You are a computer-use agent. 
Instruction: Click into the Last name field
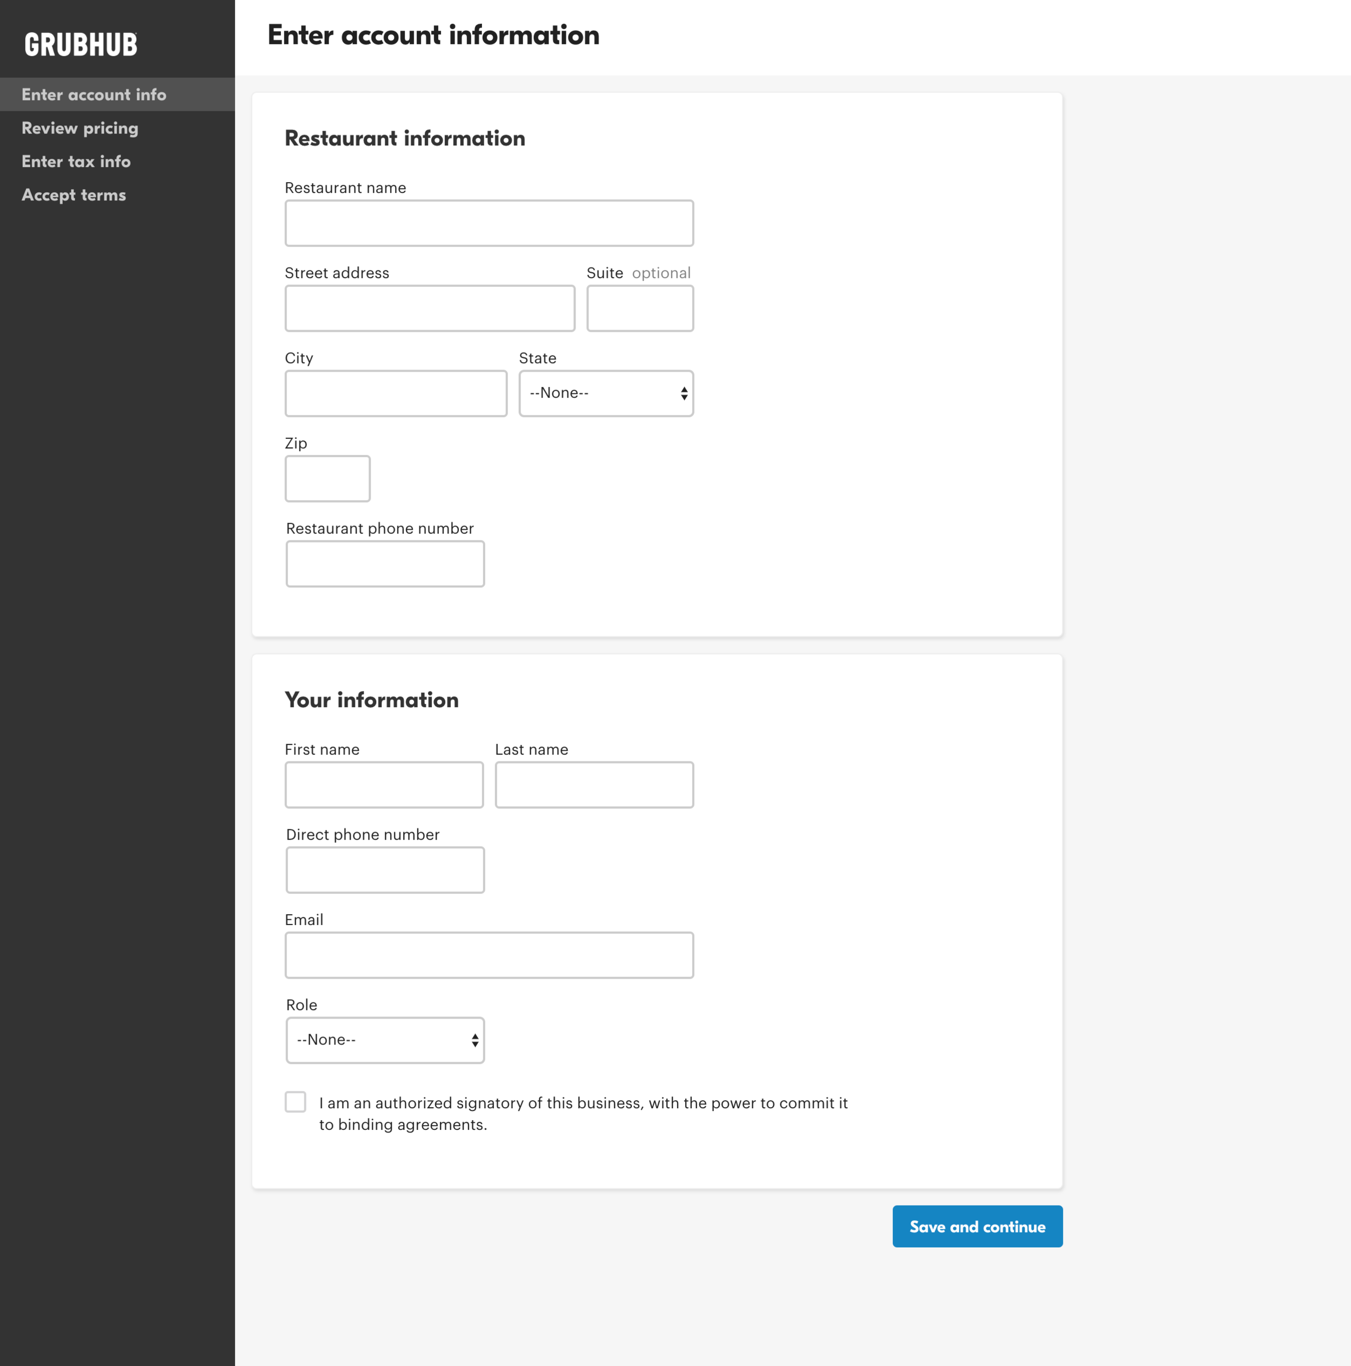[594, 785]
